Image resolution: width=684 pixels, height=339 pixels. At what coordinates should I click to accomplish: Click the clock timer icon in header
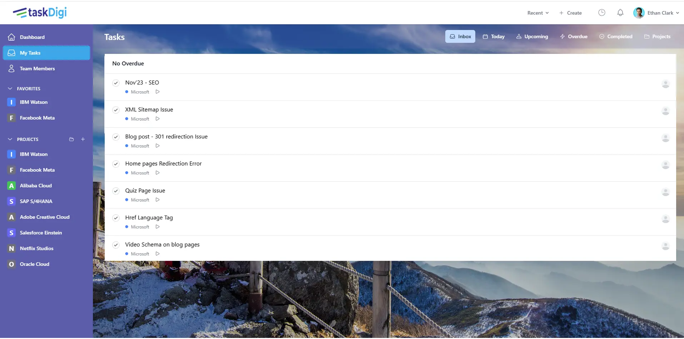[x=602, y=13]
